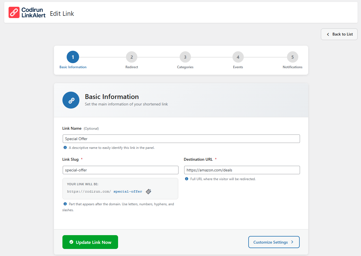Click Customize Settings button
This screenshot has height=256, width=361.
point(274,242)
